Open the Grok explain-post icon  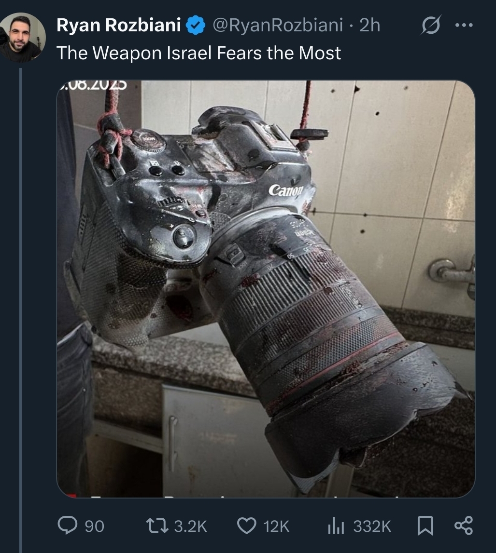(429, 27)
